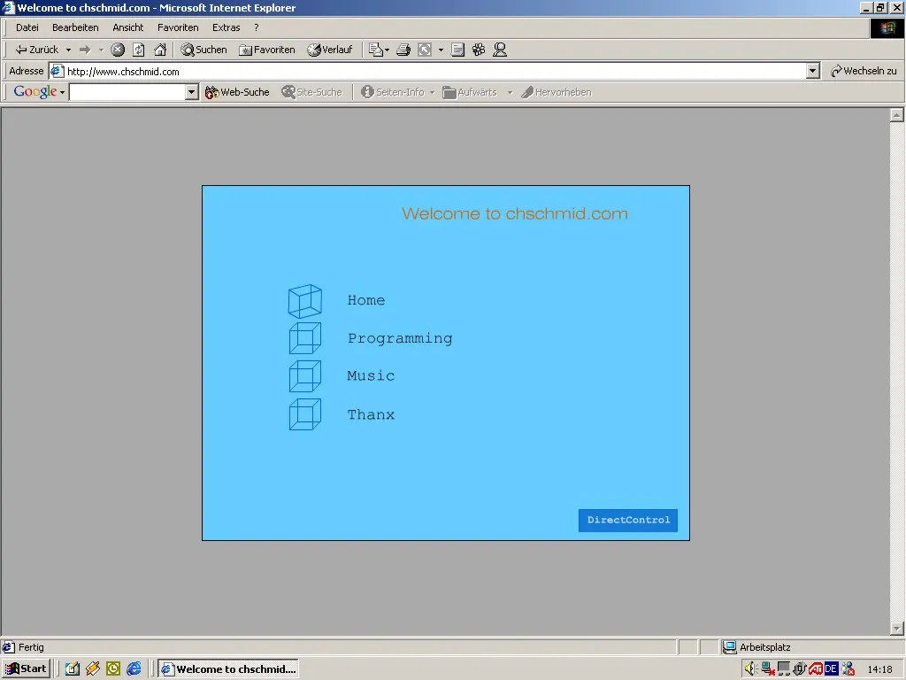Follow the Music link
Viewport: 906px width, 680px height.
coord(371,375)
